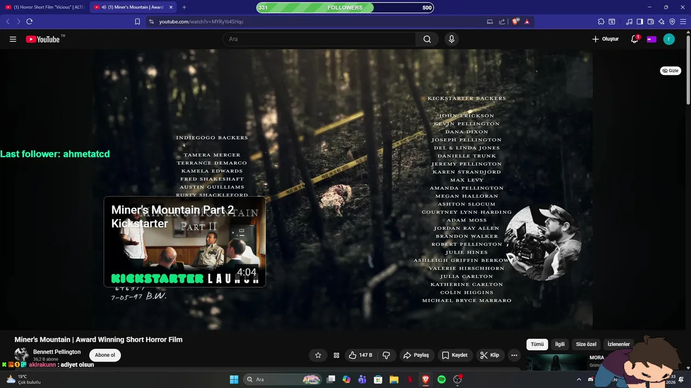Open Brave Wallet icon
691x388 pixels.
pos(651,22)
